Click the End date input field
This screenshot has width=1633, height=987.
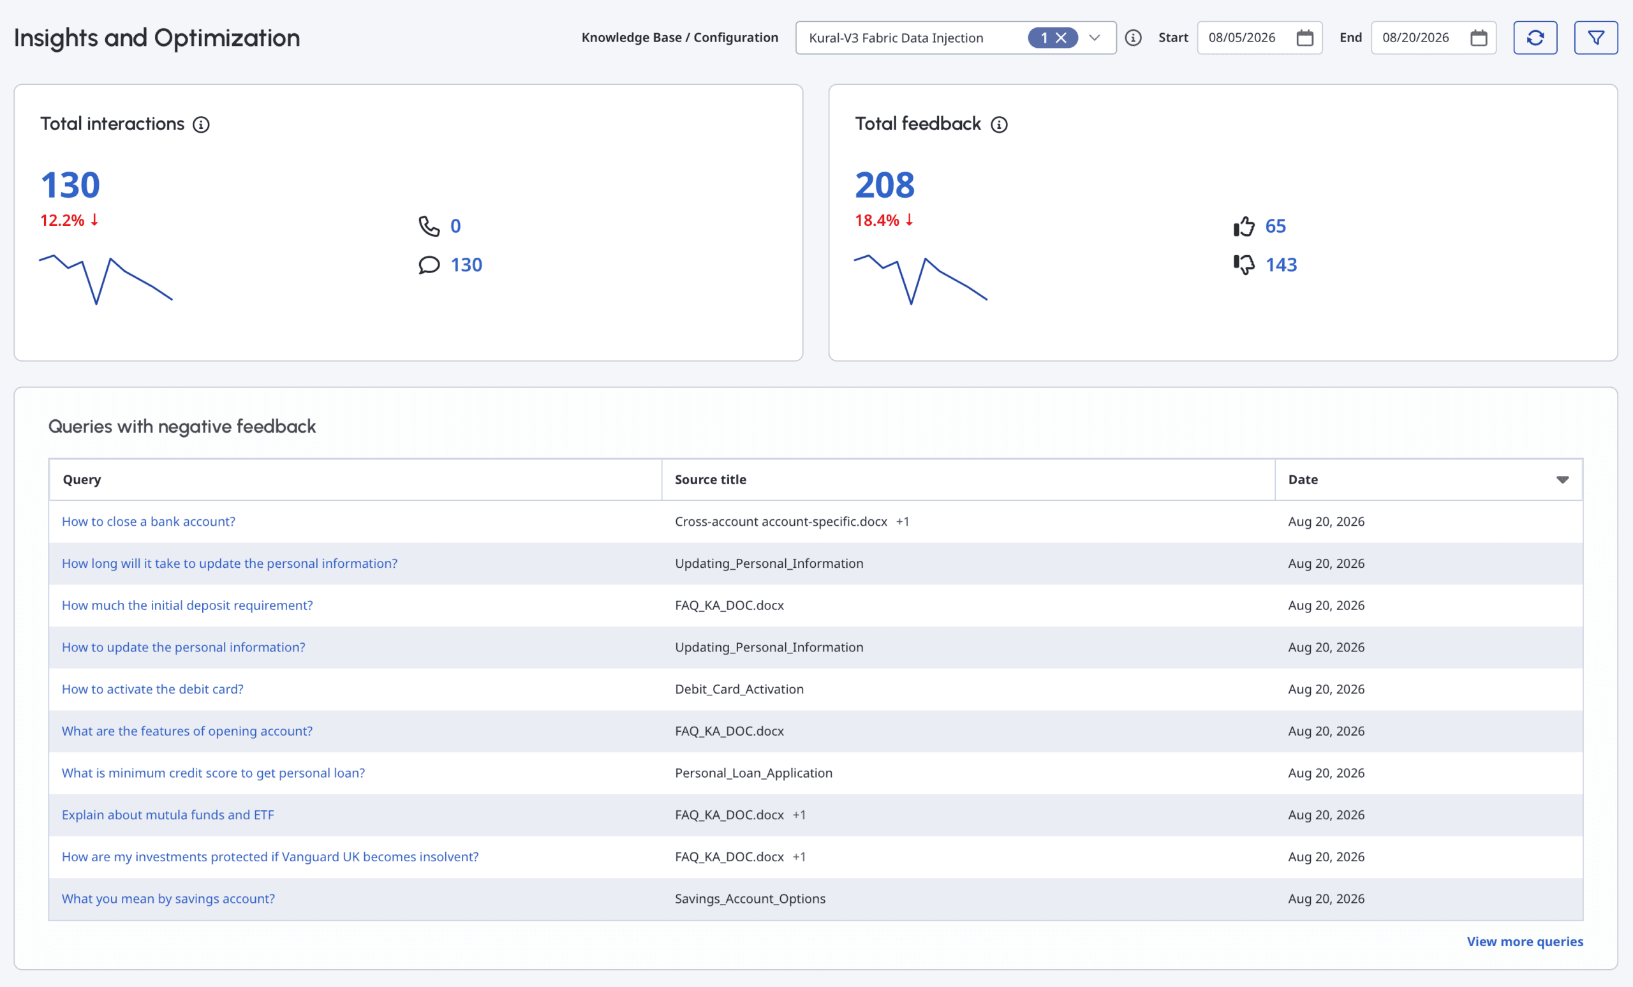(1433, 38)
